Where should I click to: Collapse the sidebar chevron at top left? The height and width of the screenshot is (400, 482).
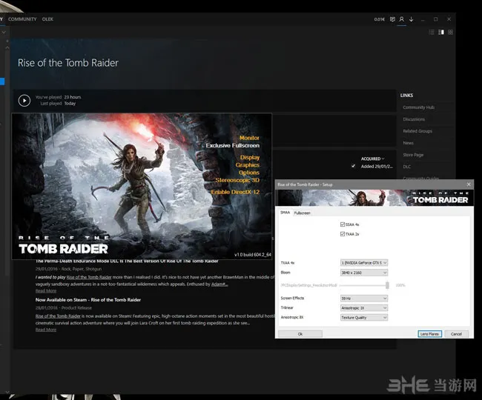tap(4, 32)
